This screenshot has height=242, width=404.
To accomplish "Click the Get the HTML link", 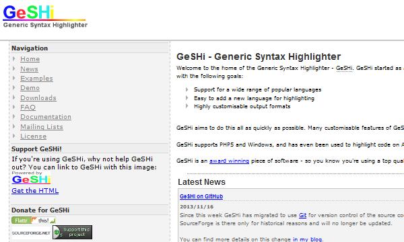I will 35,190.
